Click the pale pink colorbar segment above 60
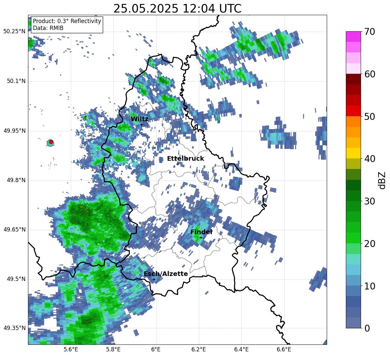 [353, 68]
